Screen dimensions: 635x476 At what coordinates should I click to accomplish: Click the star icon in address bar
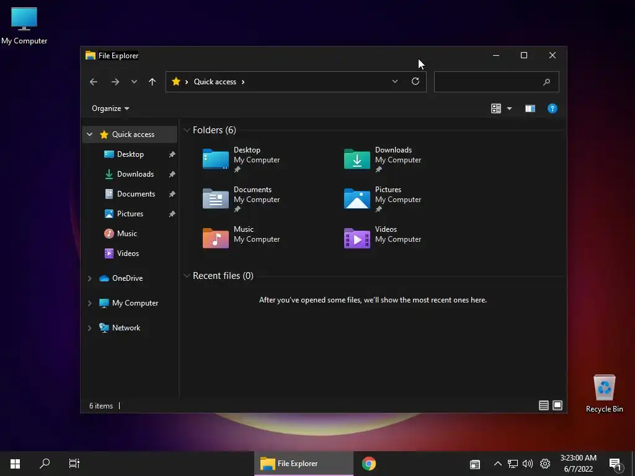(x=175, y=81)
